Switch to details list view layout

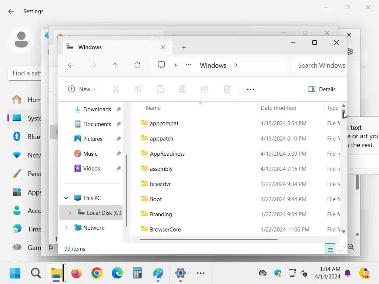tap(330, 248)
